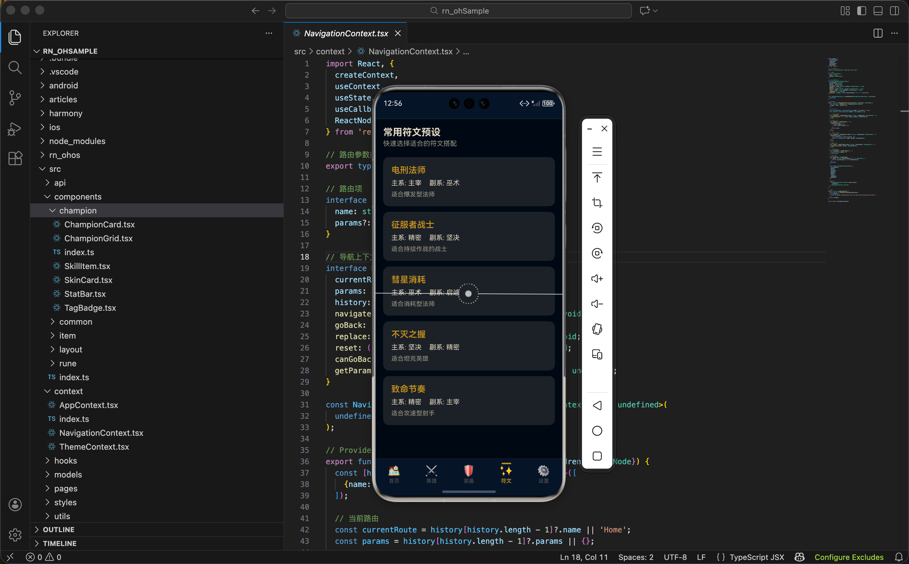Toggle the secondary side bar
This screenshot has height=564, width=909.
coord(894,11)
